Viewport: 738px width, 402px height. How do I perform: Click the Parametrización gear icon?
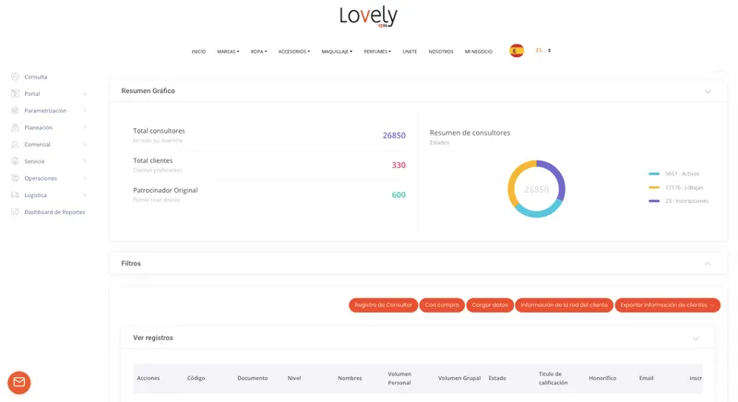pos(15,111)
